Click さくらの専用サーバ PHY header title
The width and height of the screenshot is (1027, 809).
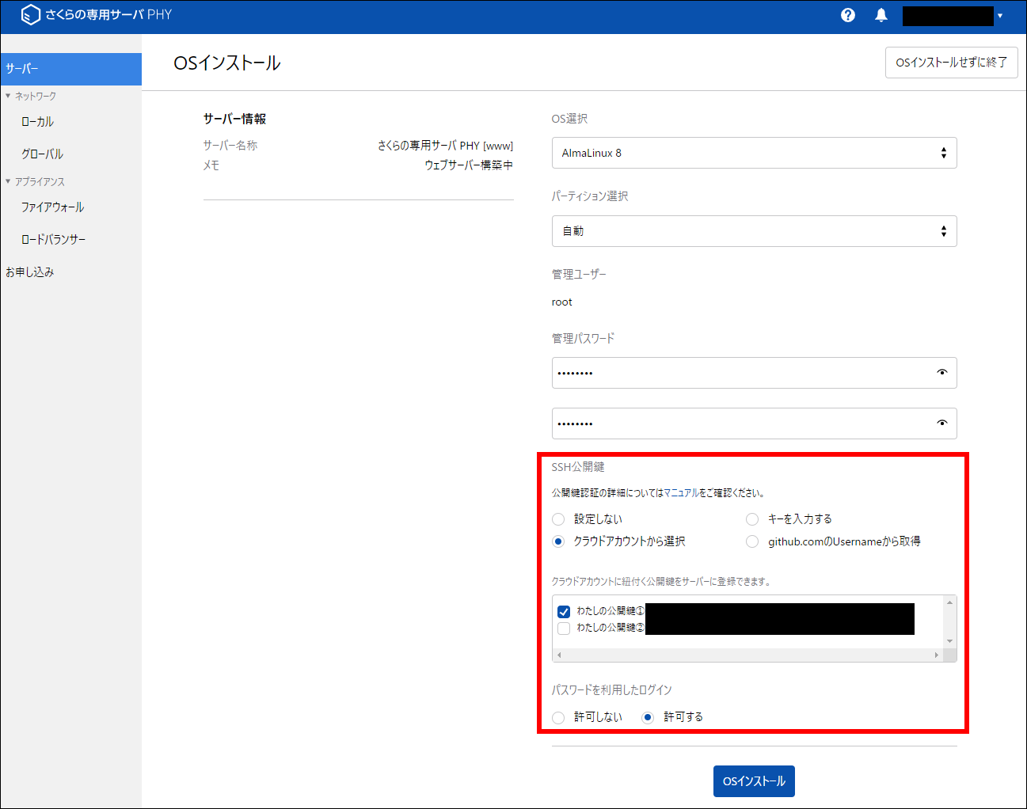coord(108,15)
